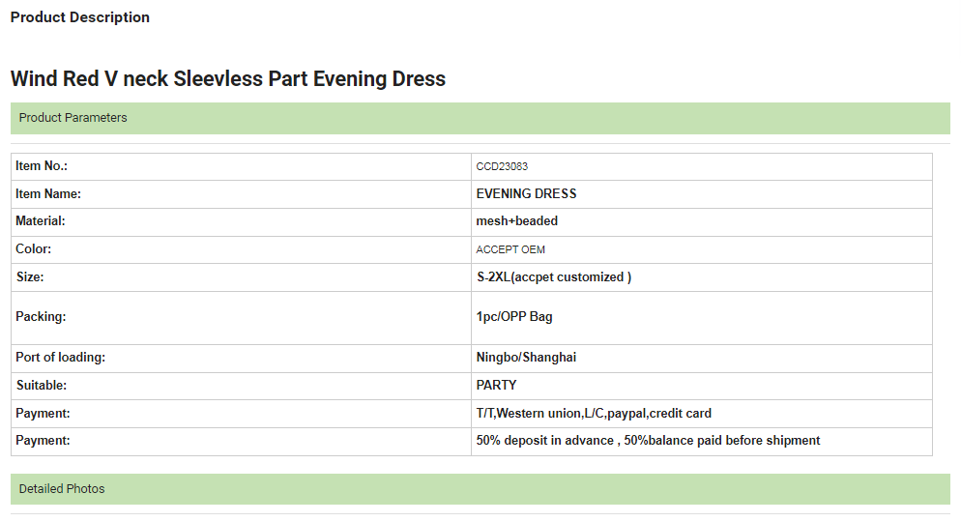
Task: Click the Port of loading label
Action: click(60, 358)
